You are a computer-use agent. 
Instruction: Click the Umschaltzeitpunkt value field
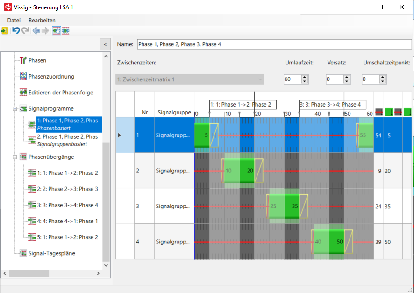371,79
